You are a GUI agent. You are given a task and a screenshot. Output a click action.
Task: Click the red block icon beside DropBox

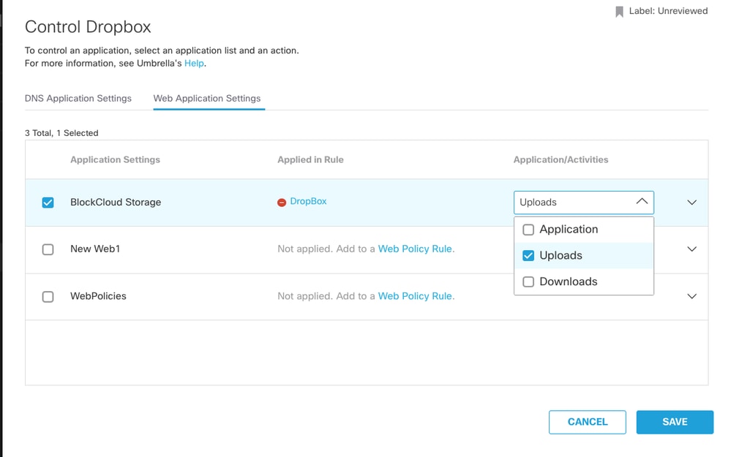coord(282,203)
